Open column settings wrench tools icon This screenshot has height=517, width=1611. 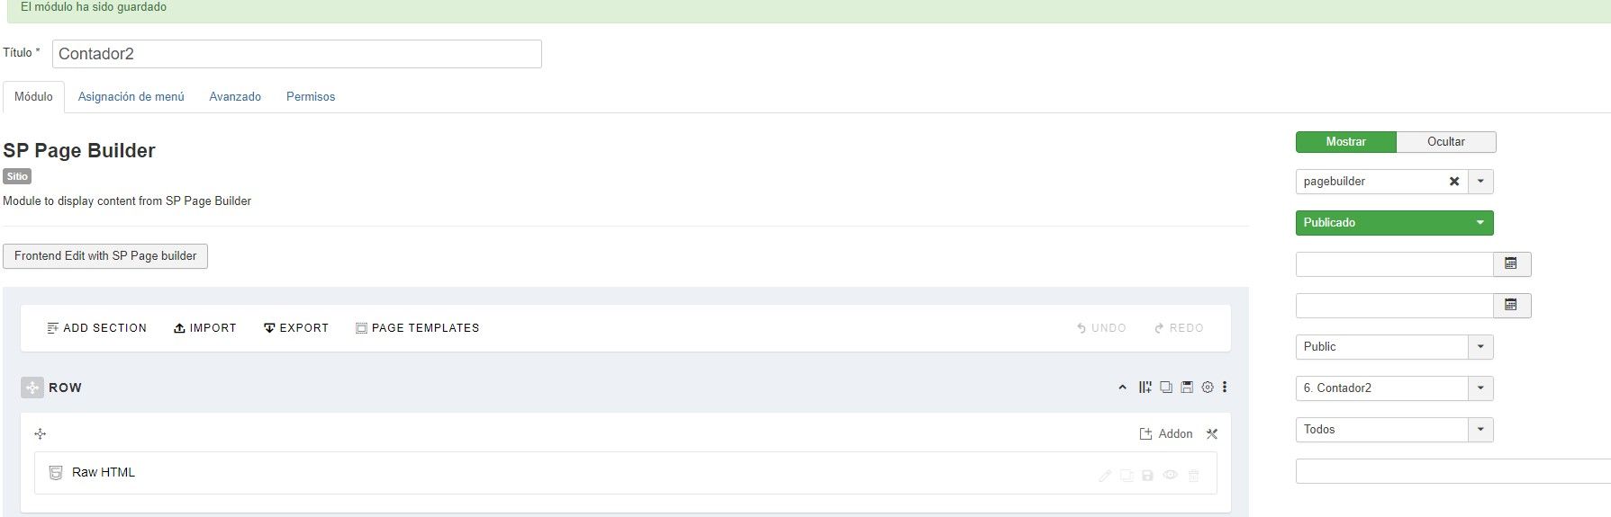click(1212, 434)
